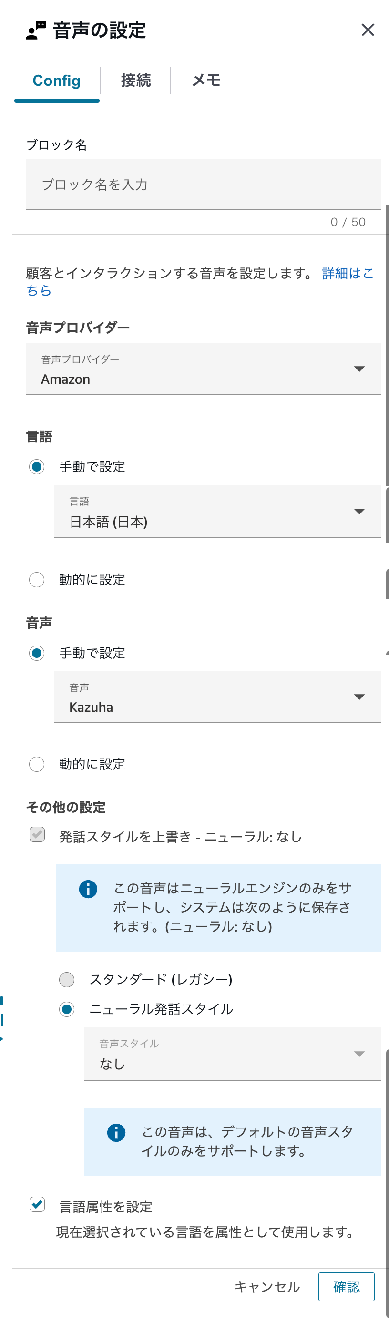389x1323 pixels.
Task: Click the 確認 button
Action: tap(346, 1287)
